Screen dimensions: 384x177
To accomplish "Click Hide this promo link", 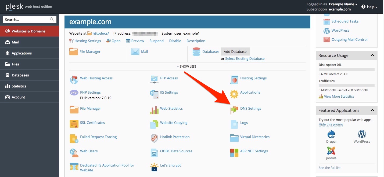I will point(331,124).
